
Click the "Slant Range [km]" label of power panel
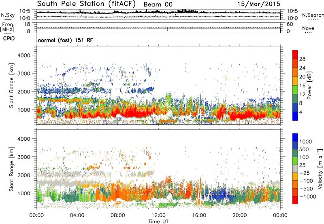point(11,85)
